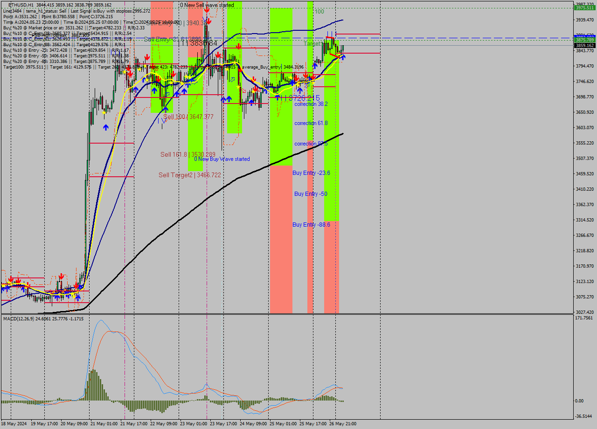Click 3410.220 on the price axis
Screen dimensions: 597x429
585,189
